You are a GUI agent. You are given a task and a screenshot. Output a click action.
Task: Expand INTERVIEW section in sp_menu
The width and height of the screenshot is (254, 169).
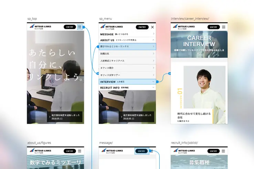[x=127, y=82]
